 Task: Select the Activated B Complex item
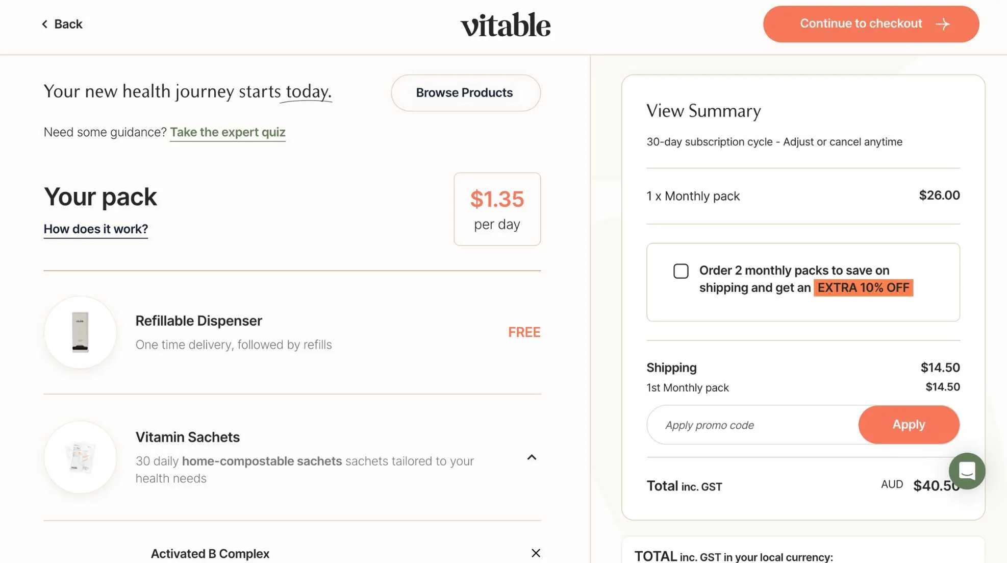coord(210,554)
